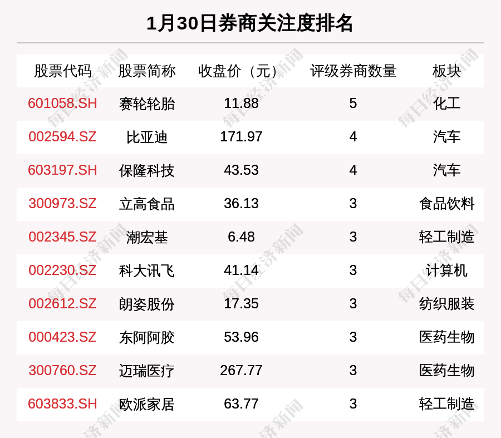The width and height of the screenshot is (501, 438).
Task: Open stock code 002594.SZ
Action: tap(62, 137)
